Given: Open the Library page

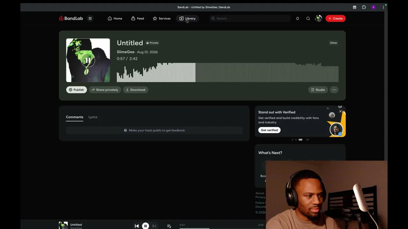Looking at the screenshot, I should pos(187,18).
